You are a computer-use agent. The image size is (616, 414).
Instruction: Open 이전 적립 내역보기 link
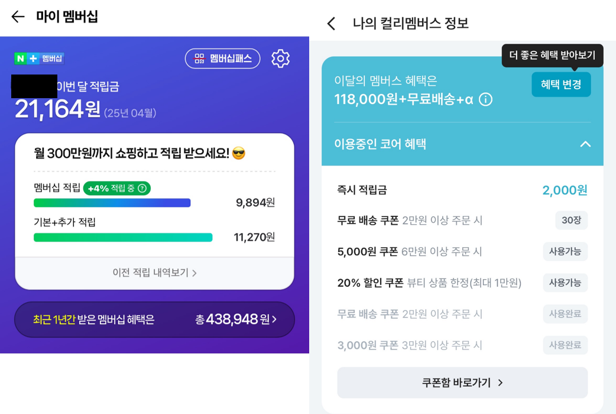coord(154,273)
